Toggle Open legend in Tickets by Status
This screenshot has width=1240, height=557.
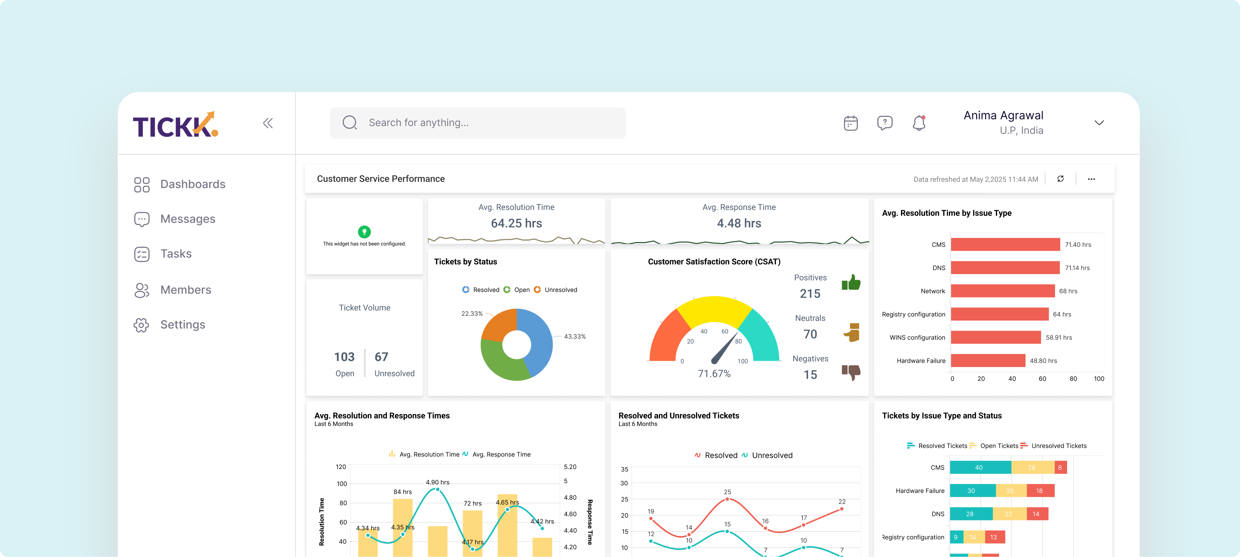[x=517, y=290]
